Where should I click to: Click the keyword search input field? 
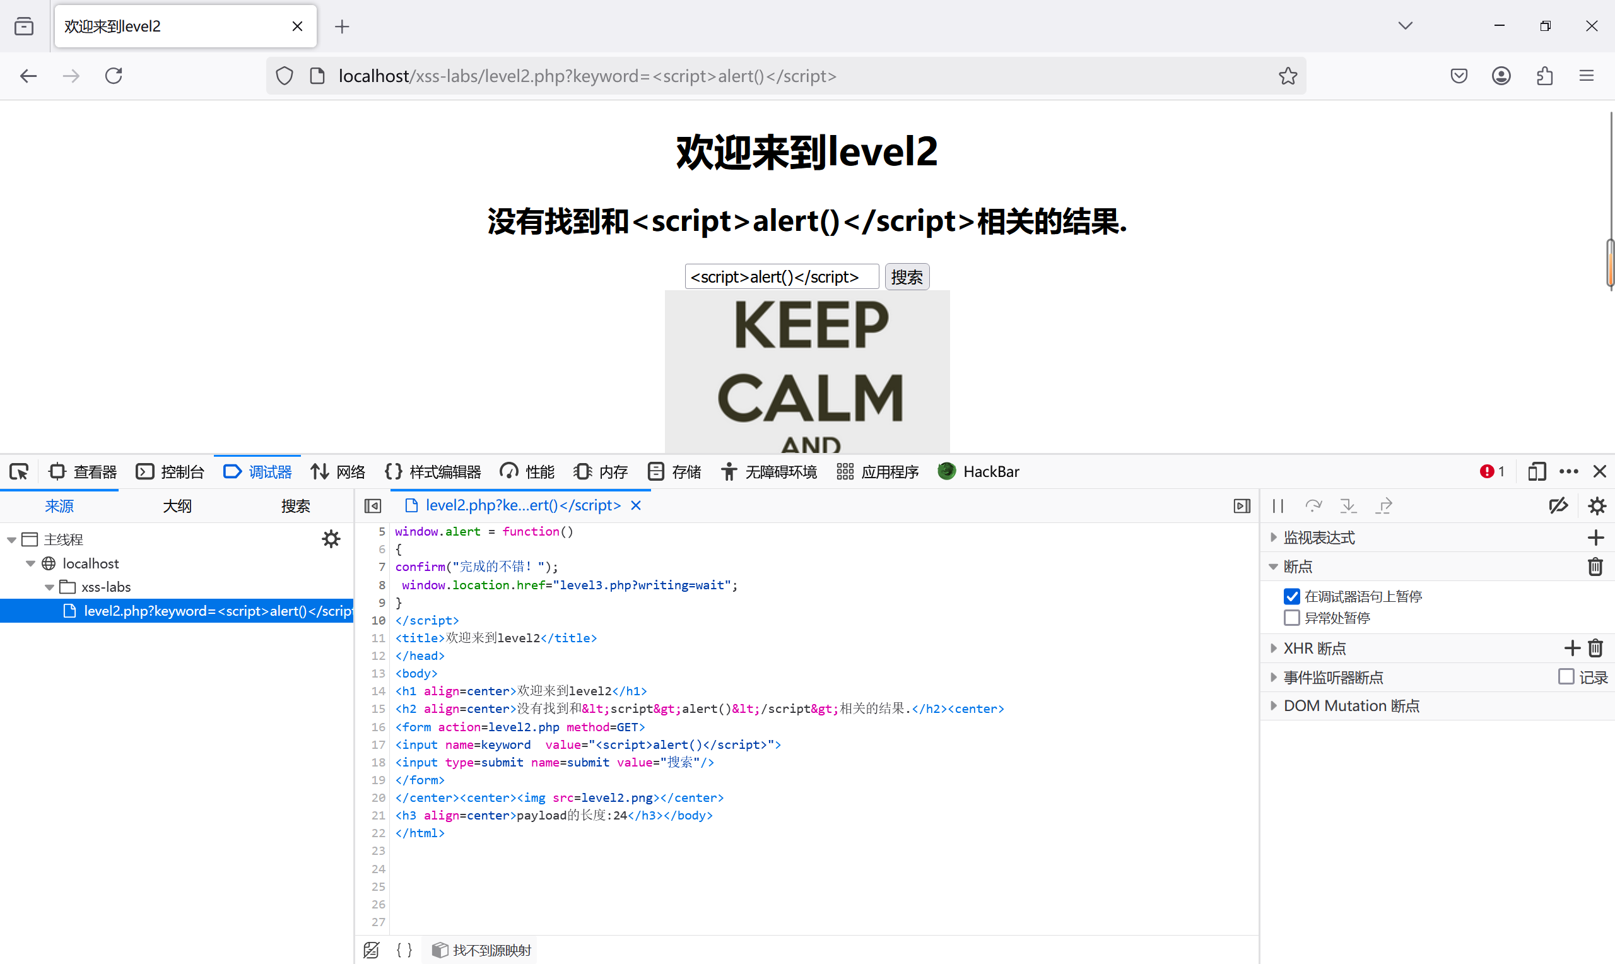point(781,277)
